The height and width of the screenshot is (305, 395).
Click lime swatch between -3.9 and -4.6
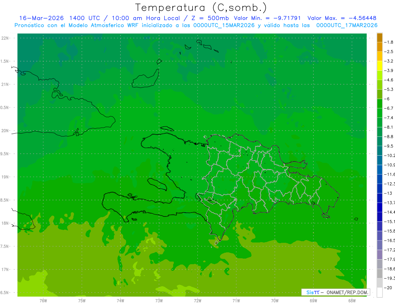pyautogui.click(x=380, y=75)
